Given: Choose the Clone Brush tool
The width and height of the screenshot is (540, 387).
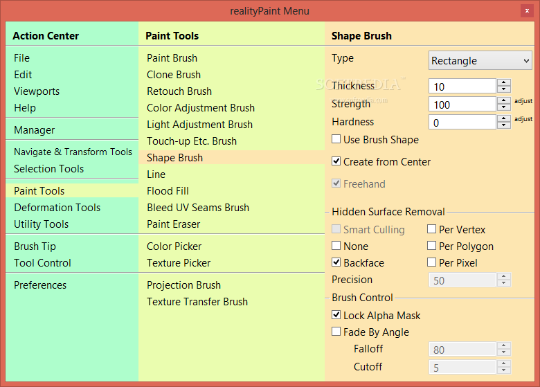Looking at the screenshot, I should (x=174, y=74).
